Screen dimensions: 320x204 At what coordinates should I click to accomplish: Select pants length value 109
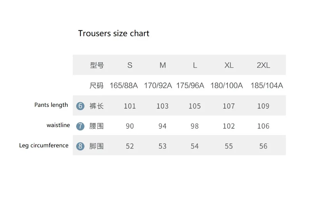tap(263, 106)
